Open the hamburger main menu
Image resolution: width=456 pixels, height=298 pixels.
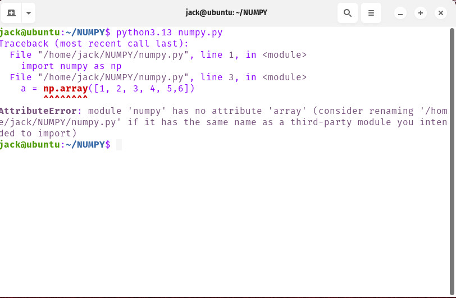click(371, 13)
